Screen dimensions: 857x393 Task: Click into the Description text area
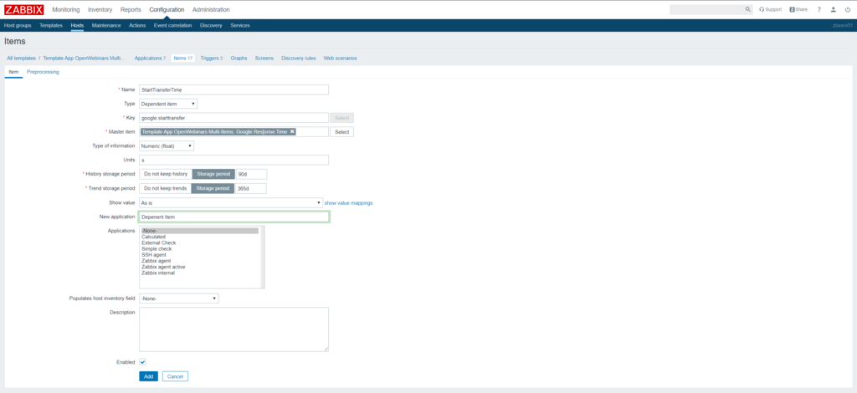click(233, 329)
